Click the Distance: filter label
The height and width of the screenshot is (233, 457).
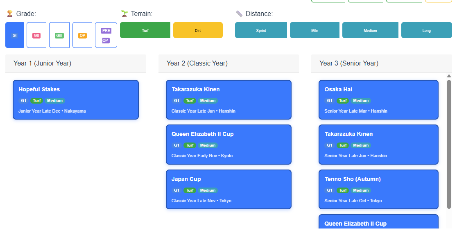pos(259,14)
